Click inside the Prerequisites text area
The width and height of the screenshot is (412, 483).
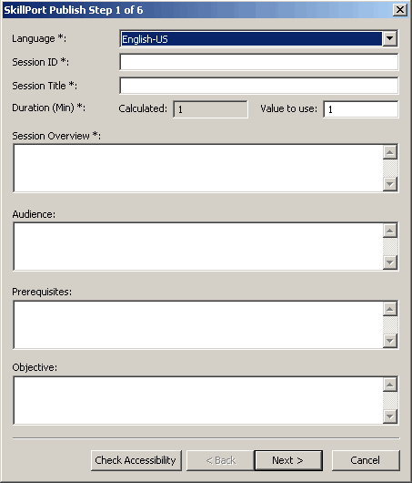click(x=198, y=324)
